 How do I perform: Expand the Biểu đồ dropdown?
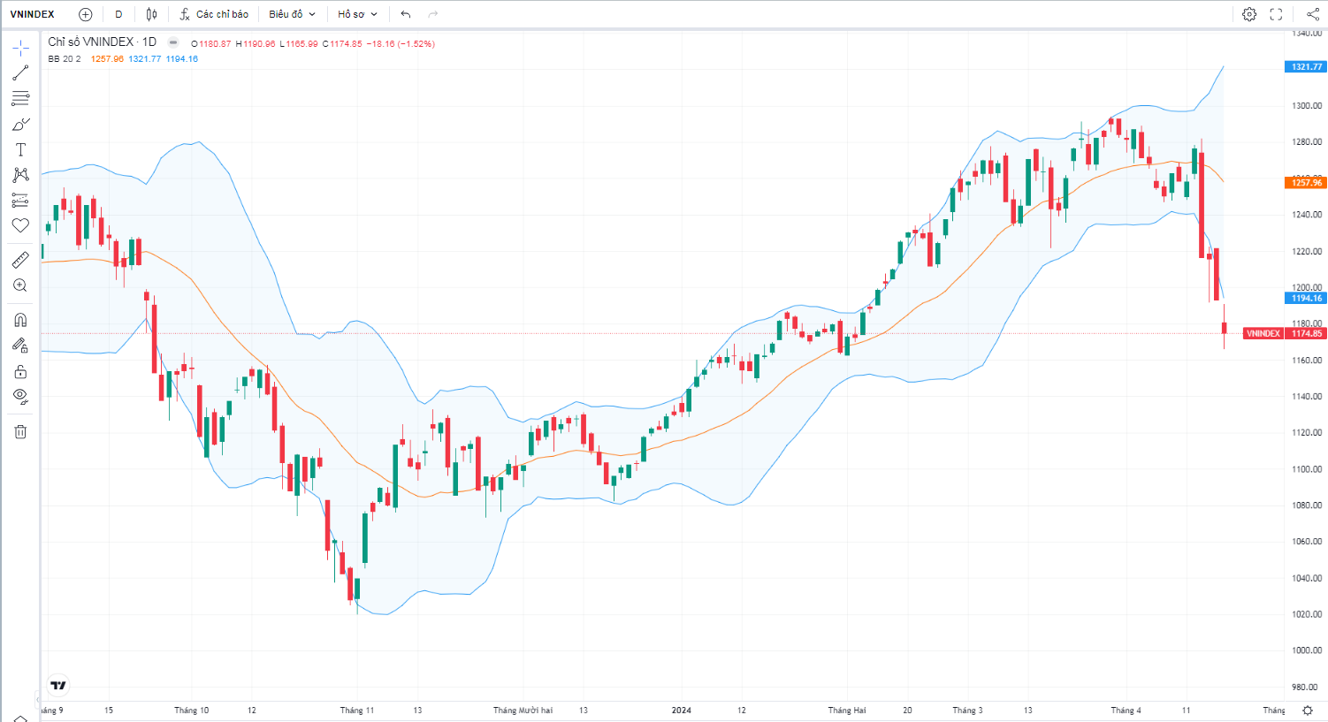pos(292,14)
